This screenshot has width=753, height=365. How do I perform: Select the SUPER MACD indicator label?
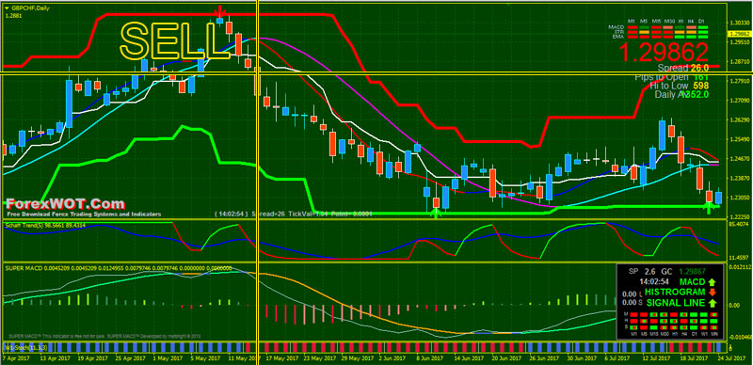(x=119, y=267)
